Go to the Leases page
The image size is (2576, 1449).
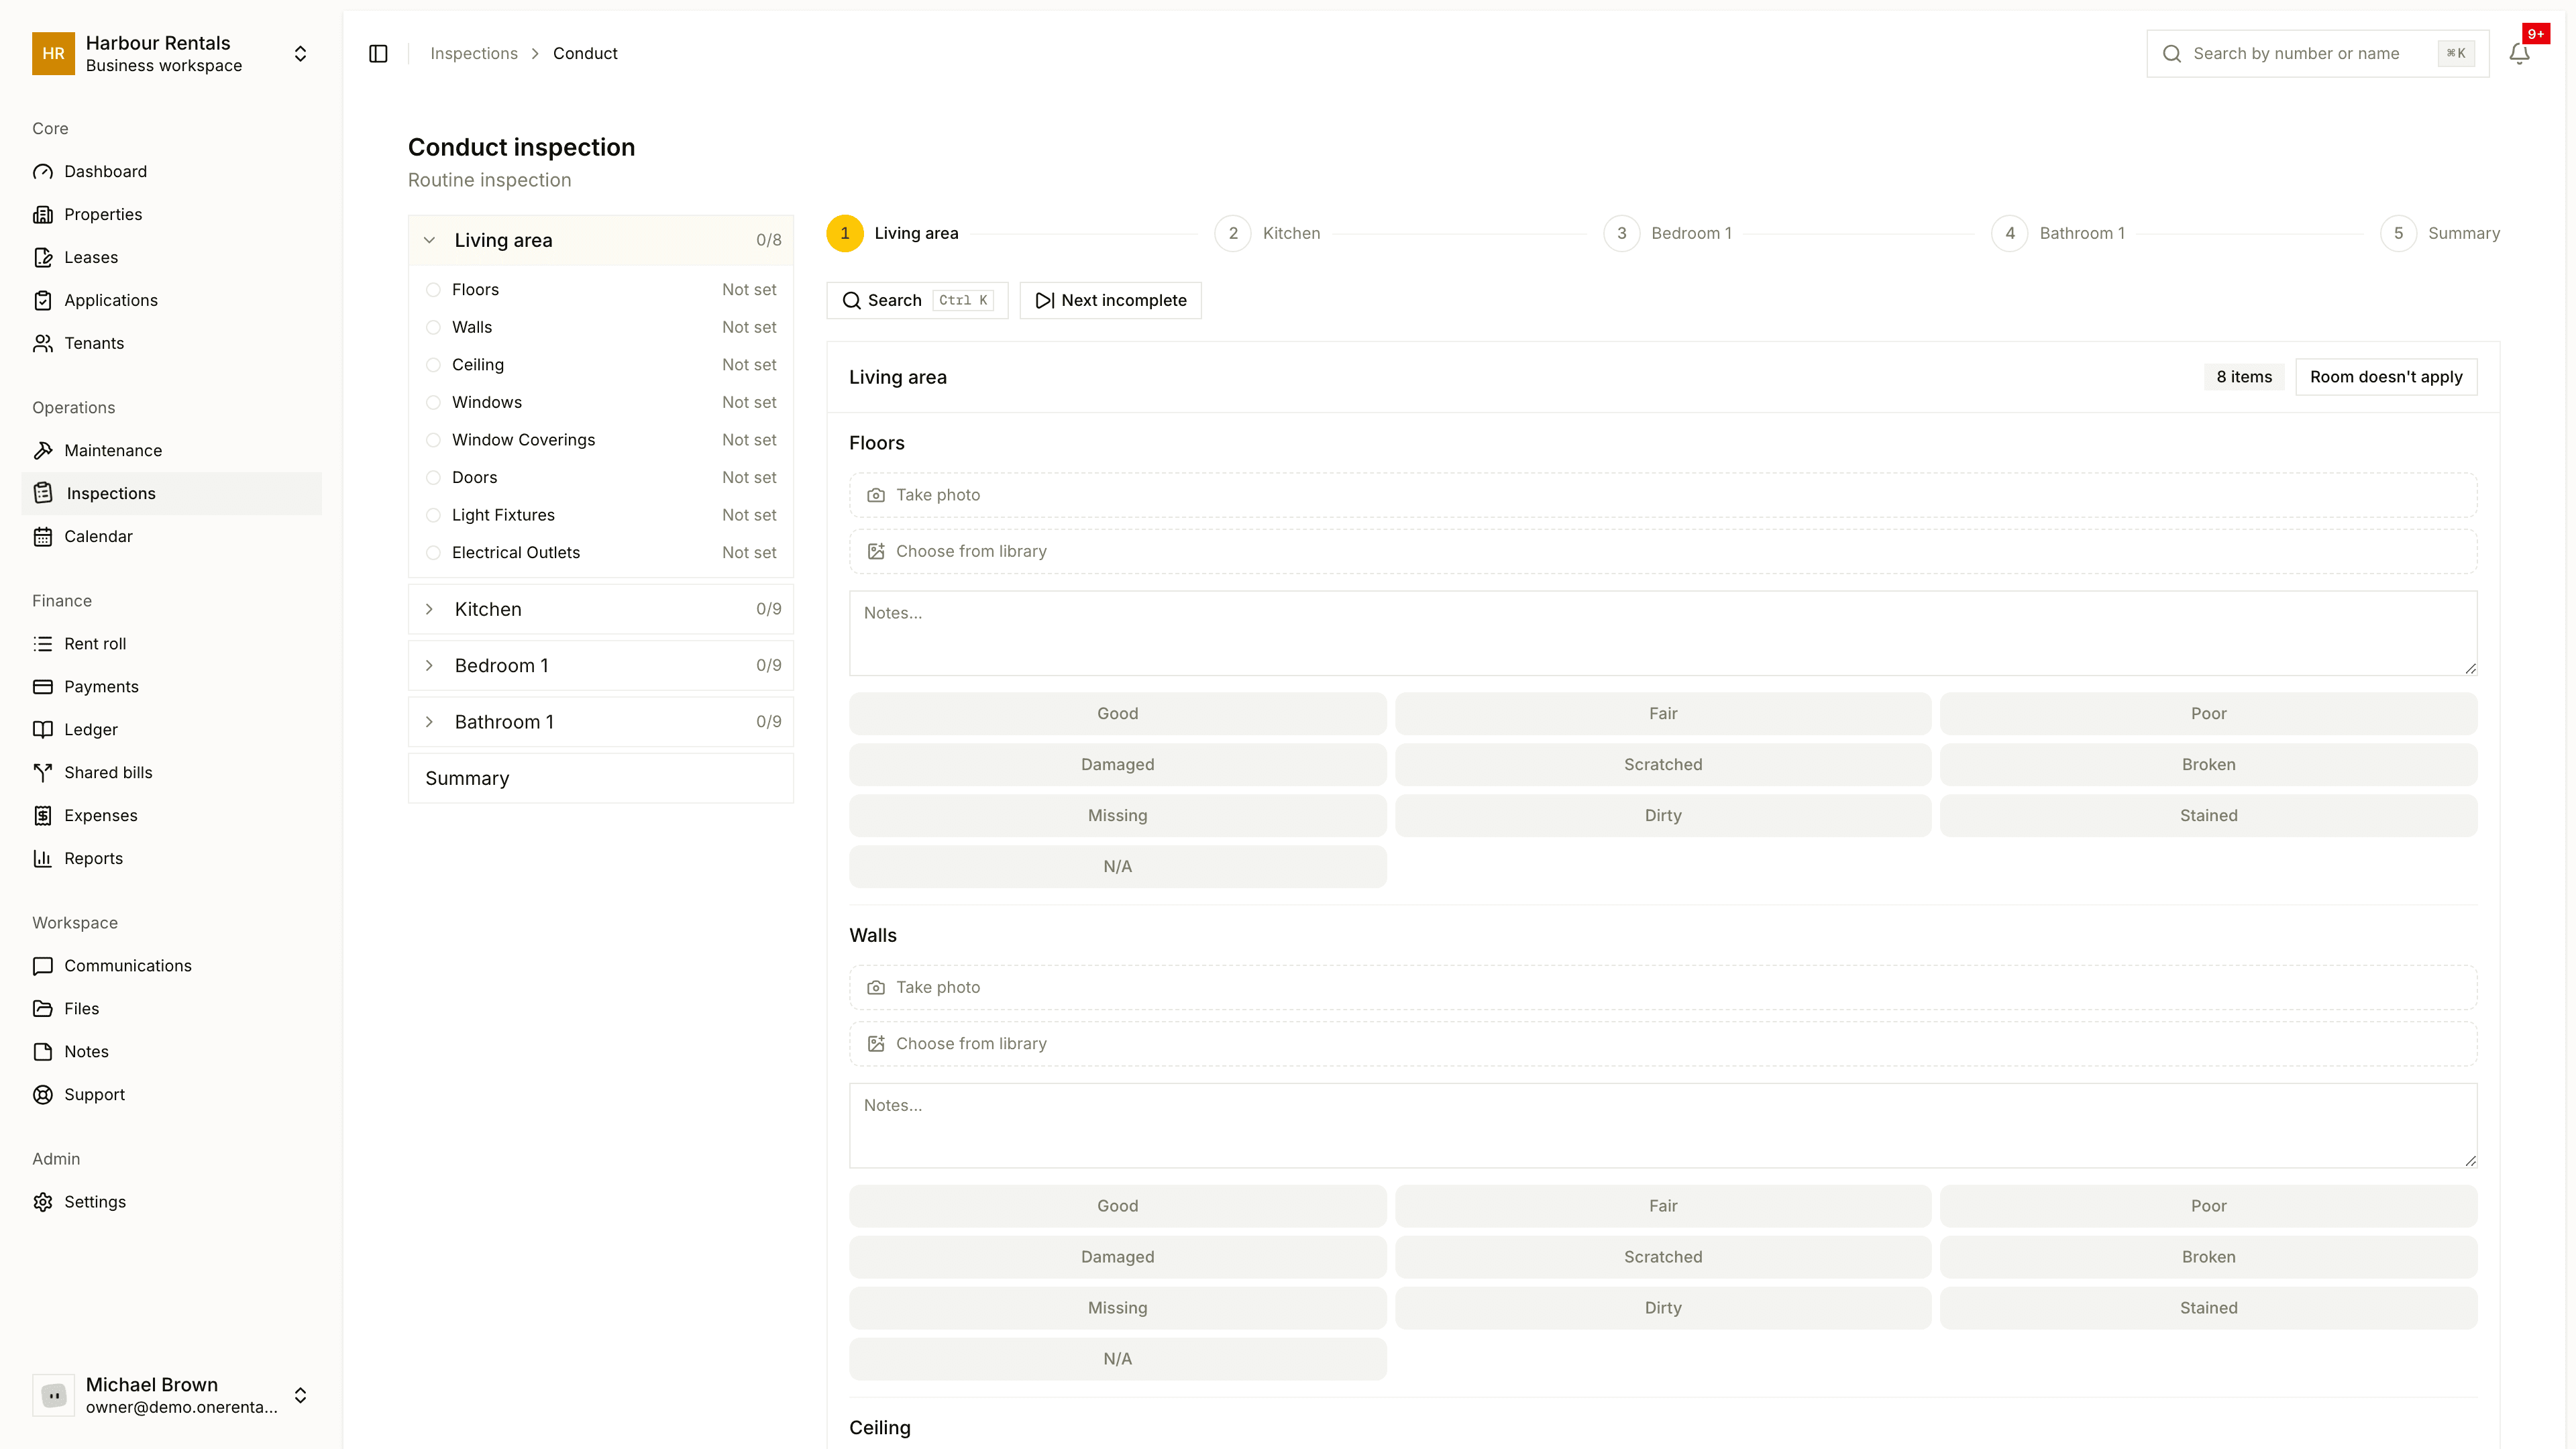point(171,257)
